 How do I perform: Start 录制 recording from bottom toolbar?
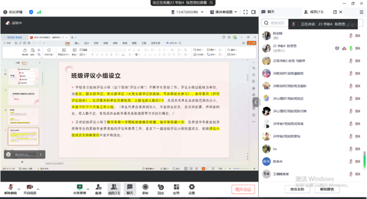145,189
